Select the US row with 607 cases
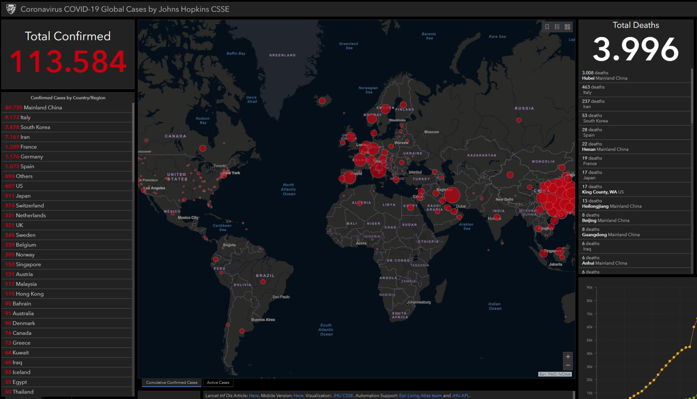This screenshot has width=697, height=399. pyautogui.click(x=67, y=186)
